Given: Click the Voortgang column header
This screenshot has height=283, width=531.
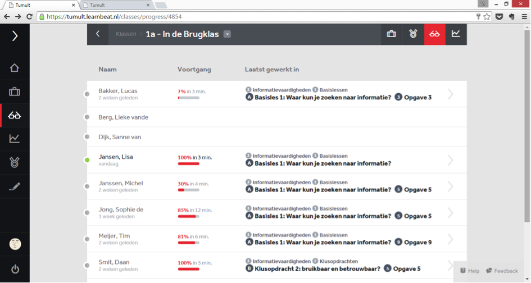Looking at the screenshot, I should [194, 70].
